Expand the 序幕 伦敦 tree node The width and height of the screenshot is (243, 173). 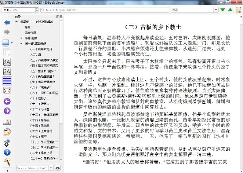(21, 38)
